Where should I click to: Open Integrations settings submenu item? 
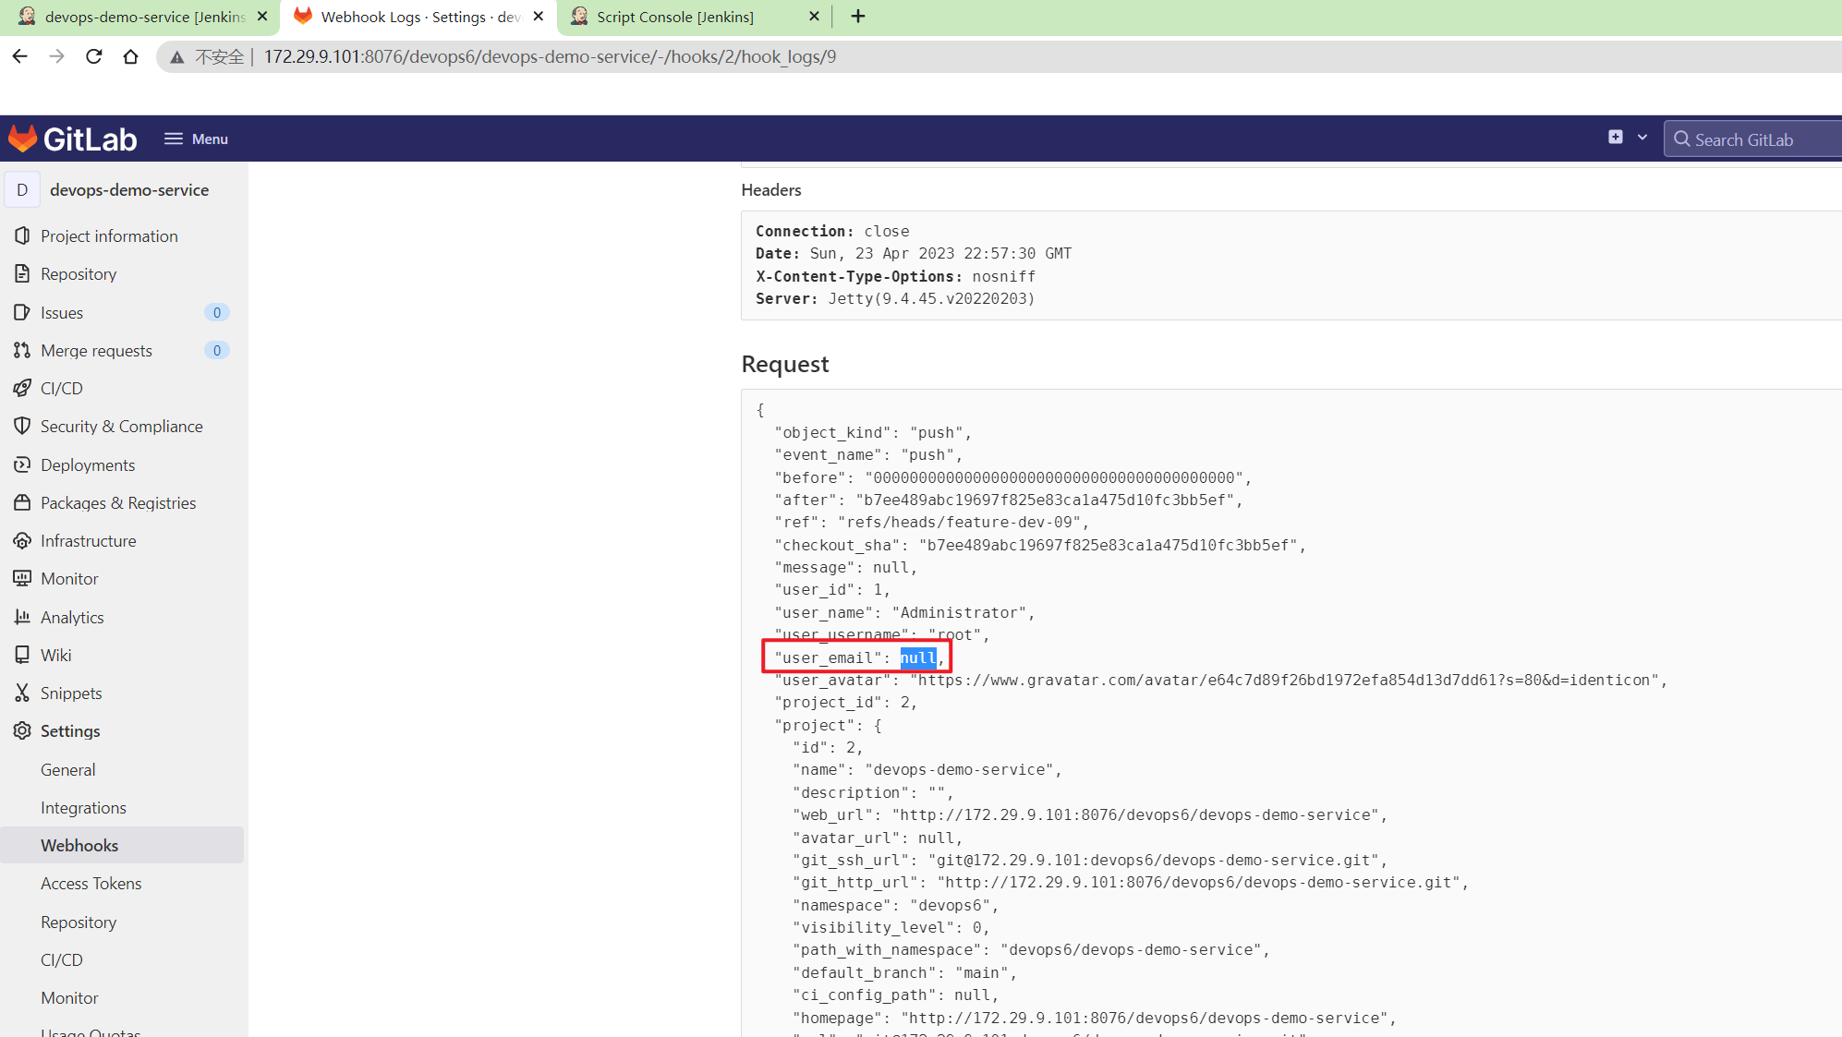coord(83,808)
